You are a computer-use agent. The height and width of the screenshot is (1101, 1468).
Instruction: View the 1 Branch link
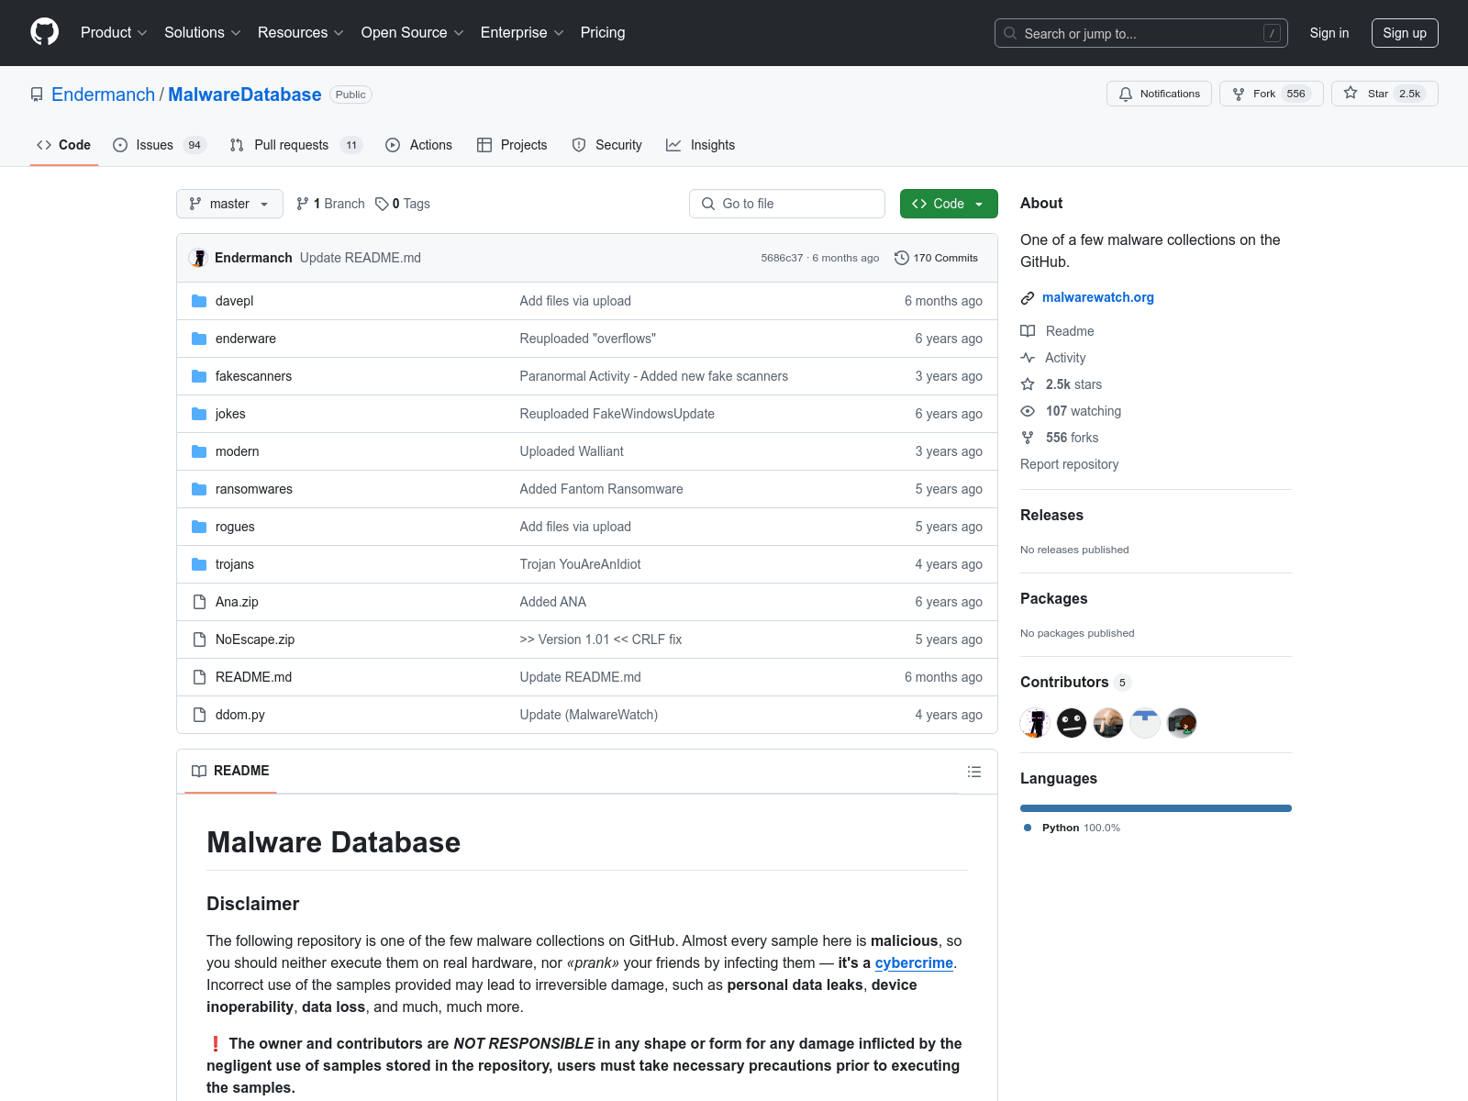pyautogui.click(x=330, y=204)
